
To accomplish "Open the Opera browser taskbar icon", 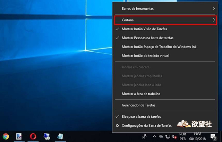I will [33, 136].
